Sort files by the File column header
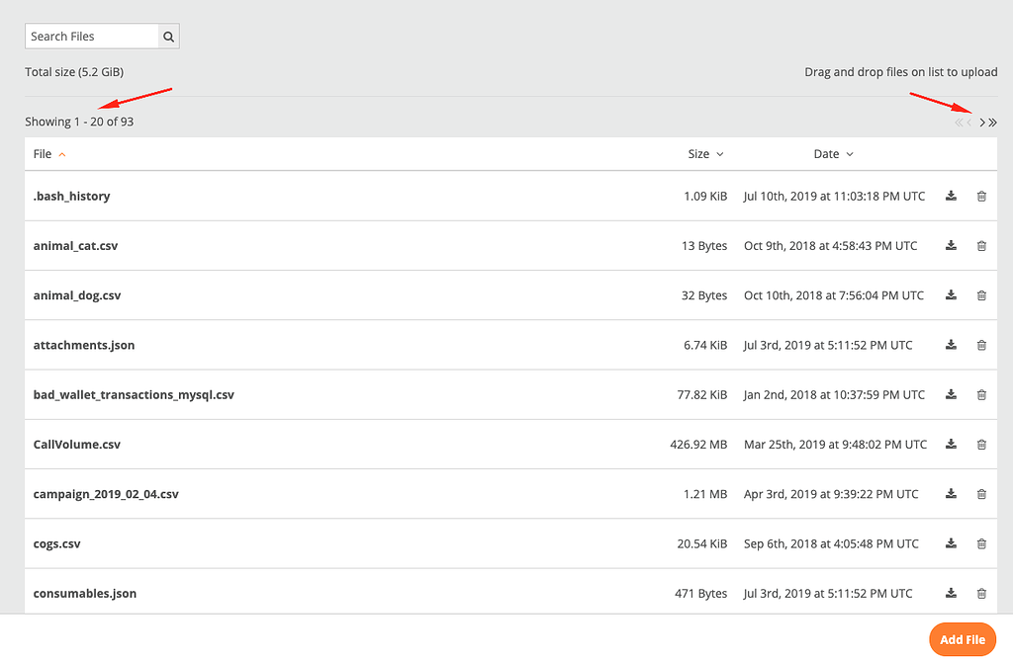 coord(40,154)
